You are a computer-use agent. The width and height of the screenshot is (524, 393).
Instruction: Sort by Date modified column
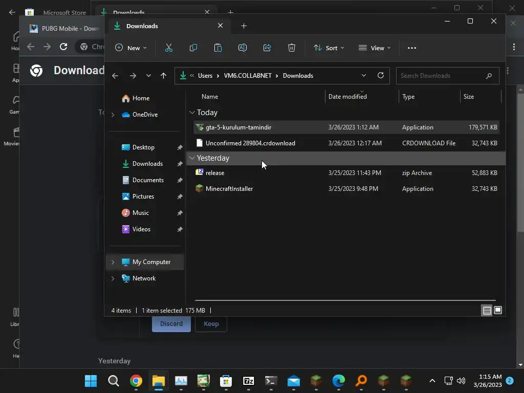point(347,97)
